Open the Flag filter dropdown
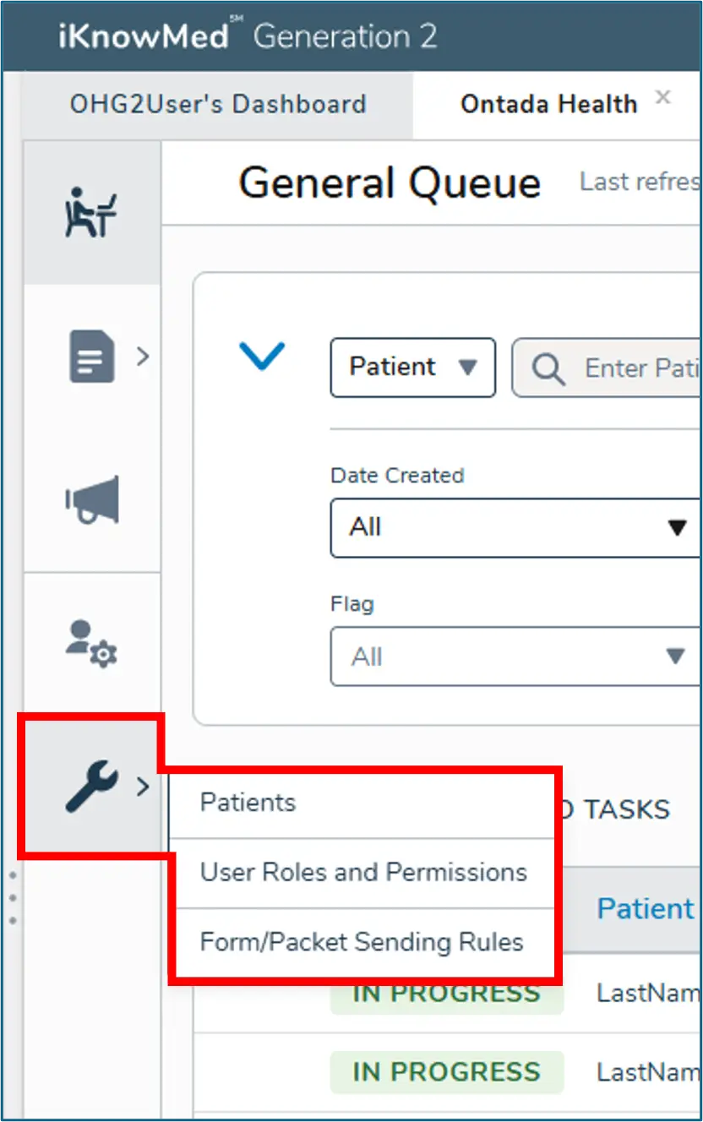Screen dimensions: 703x1122 [515, 656]
